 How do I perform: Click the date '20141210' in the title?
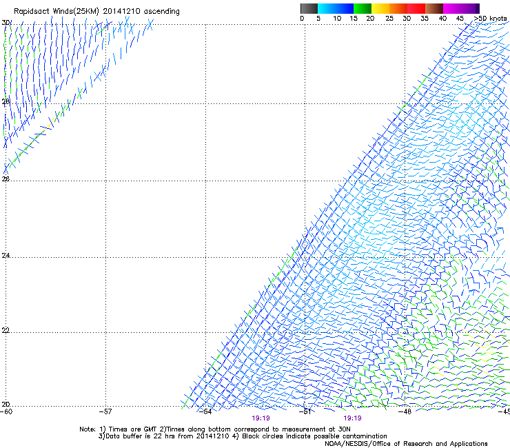122,12
